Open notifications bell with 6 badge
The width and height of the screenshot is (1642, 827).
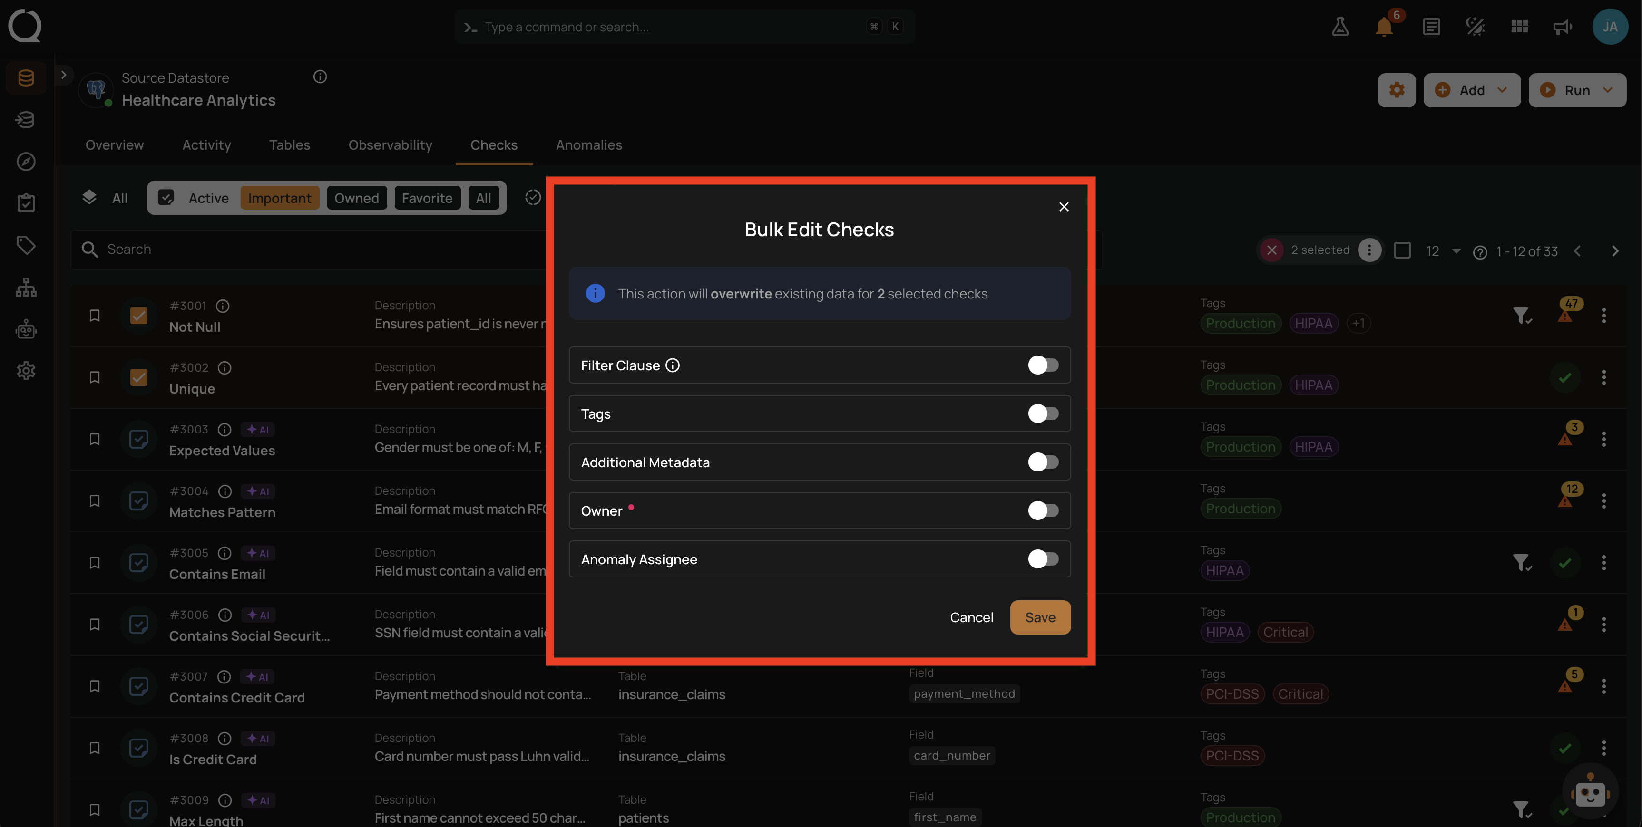tap(1385, 27)
